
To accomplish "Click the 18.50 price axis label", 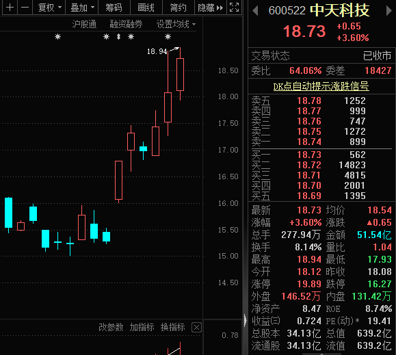I will (228, 70).
